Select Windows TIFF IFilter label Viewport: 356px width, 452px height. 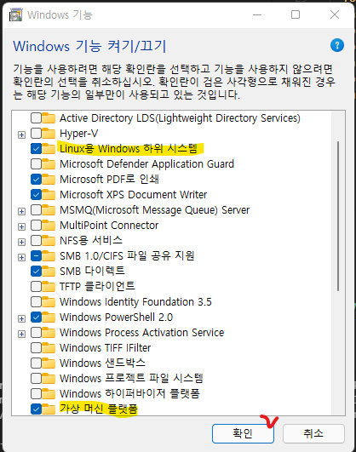pos(105,347)
